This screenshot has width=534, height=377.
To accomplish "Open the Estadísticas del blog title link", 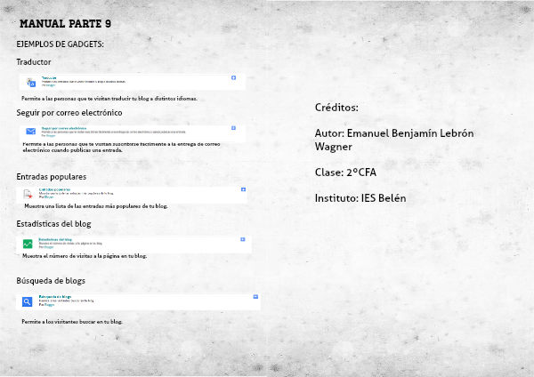I will pos(55,238).
